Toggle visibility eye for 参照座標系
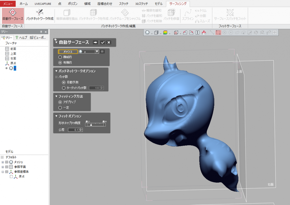 [7, 172]
